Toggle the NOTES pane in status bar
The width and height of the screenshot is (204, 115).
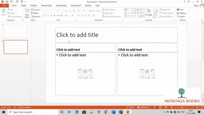(130, 107)
